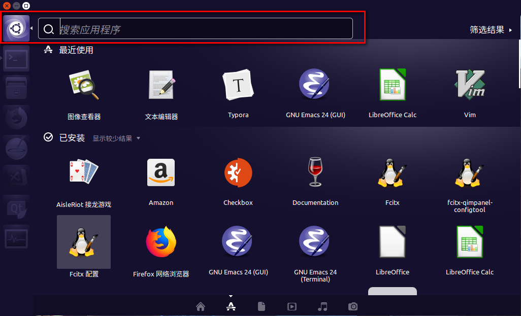Open the Documentation wine-glass icon
Image resolution: width=521 pixels, height=316 pixels.
point(315,171)
